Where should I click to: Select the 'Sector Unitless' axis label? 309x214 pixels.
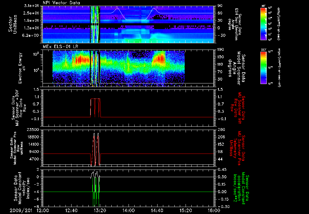coord(13,24)
